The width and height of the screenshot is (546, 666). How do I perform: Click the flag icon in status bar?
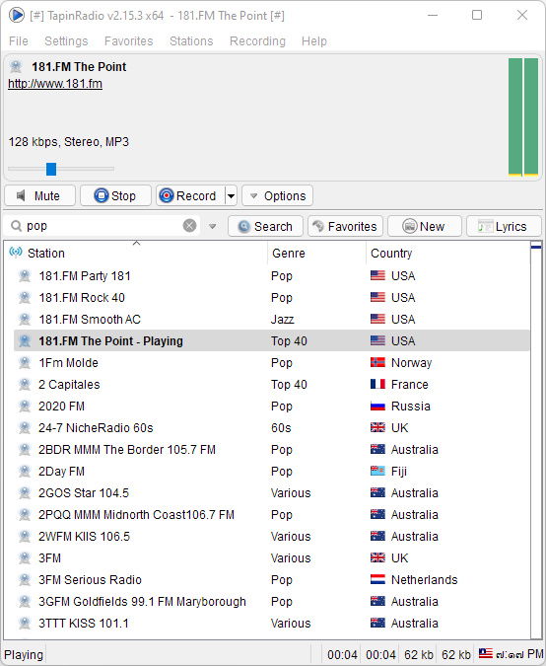coord(486,654)
